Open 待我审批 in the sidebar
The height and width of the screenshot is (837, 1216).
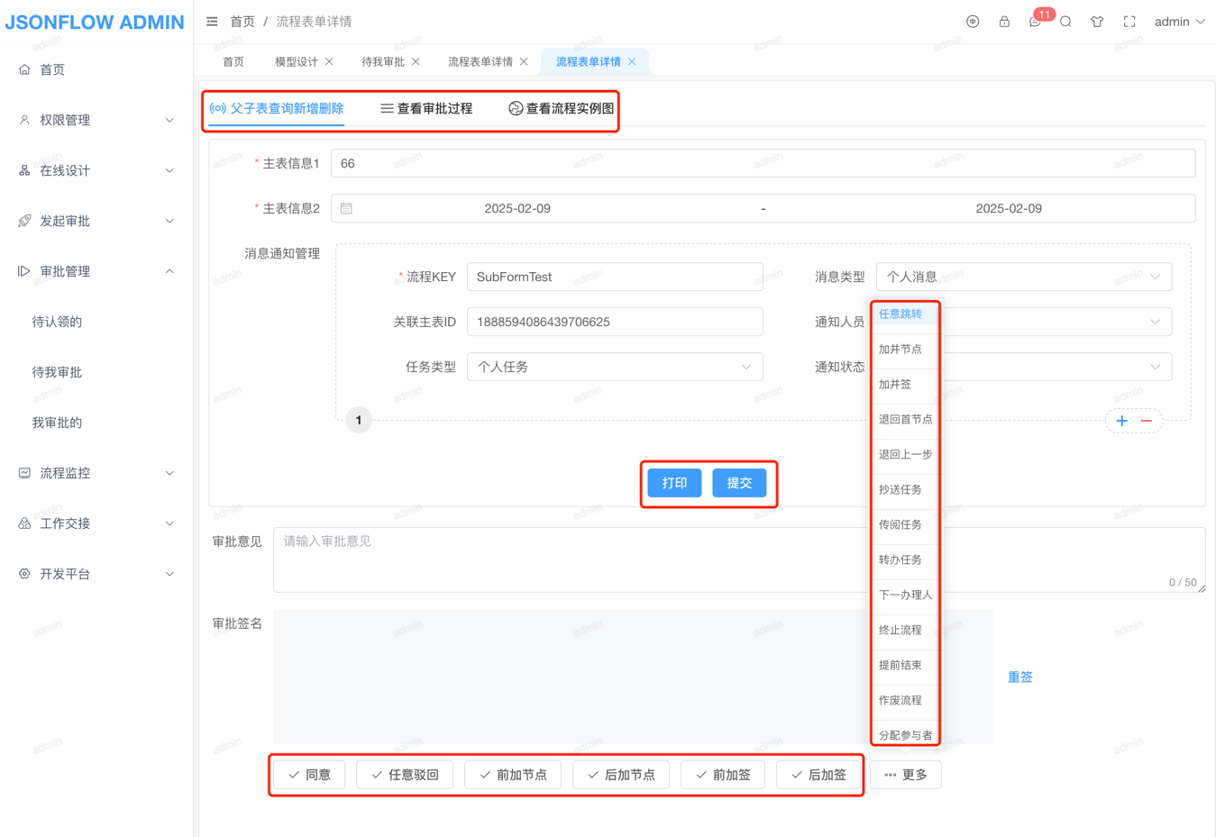coord(57,372)
